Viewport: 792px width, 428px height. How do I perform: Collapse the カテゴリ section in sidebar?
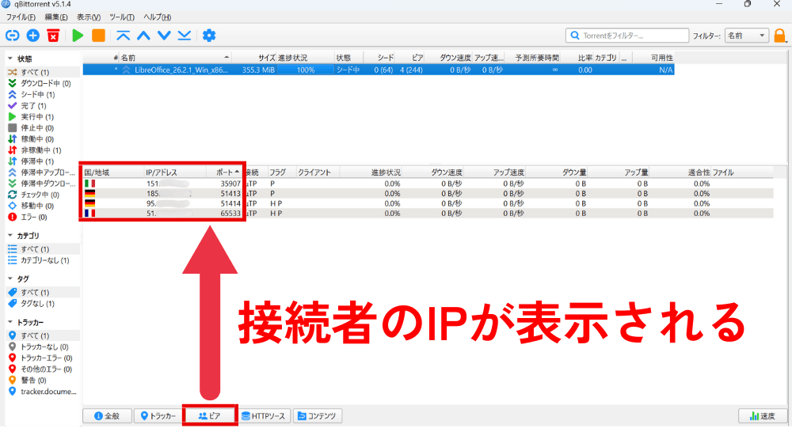tap(10, 236)
